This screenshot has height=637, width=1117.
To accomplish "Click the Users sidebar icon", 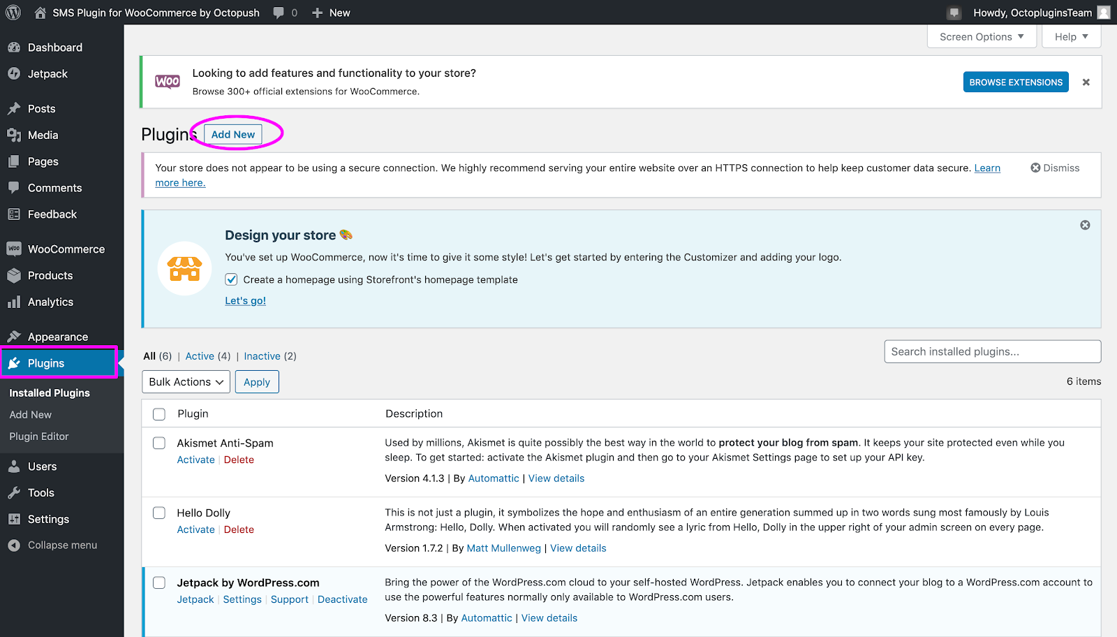I will [14, 466].
